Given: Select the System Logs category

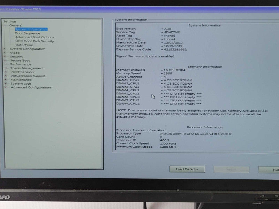Looking at the screenshot, I should [21, 84].
